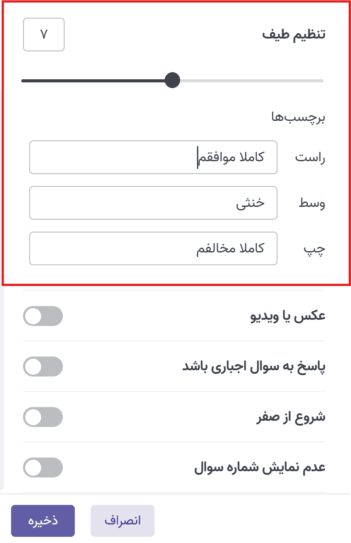The height and width of the screenshot is (543, 351).
Task: Select the چپ input containing کاملا مخالفم
Action: pos(153,248)
